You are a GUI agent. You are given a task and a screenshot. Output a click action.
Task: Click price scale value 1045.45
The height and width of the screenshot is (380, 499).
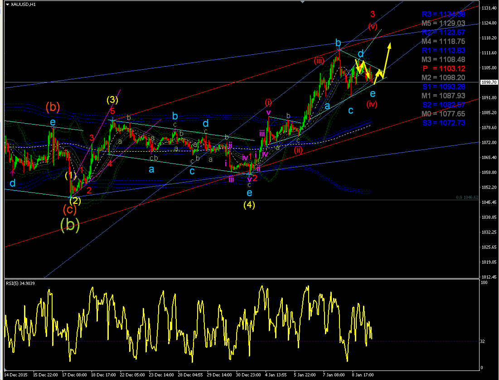coord(489,202)
